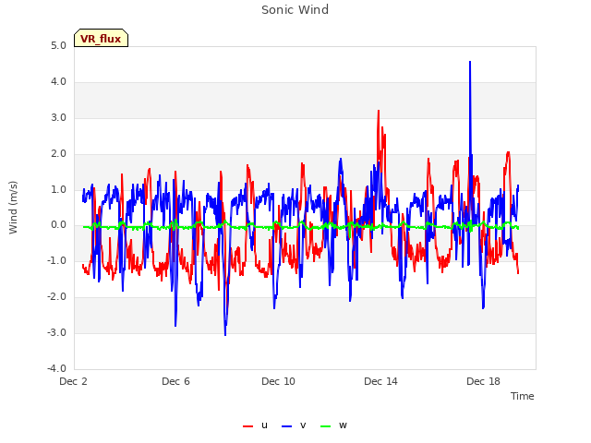Click the -2.0 y-axis tick label

(x=56, y=297)
